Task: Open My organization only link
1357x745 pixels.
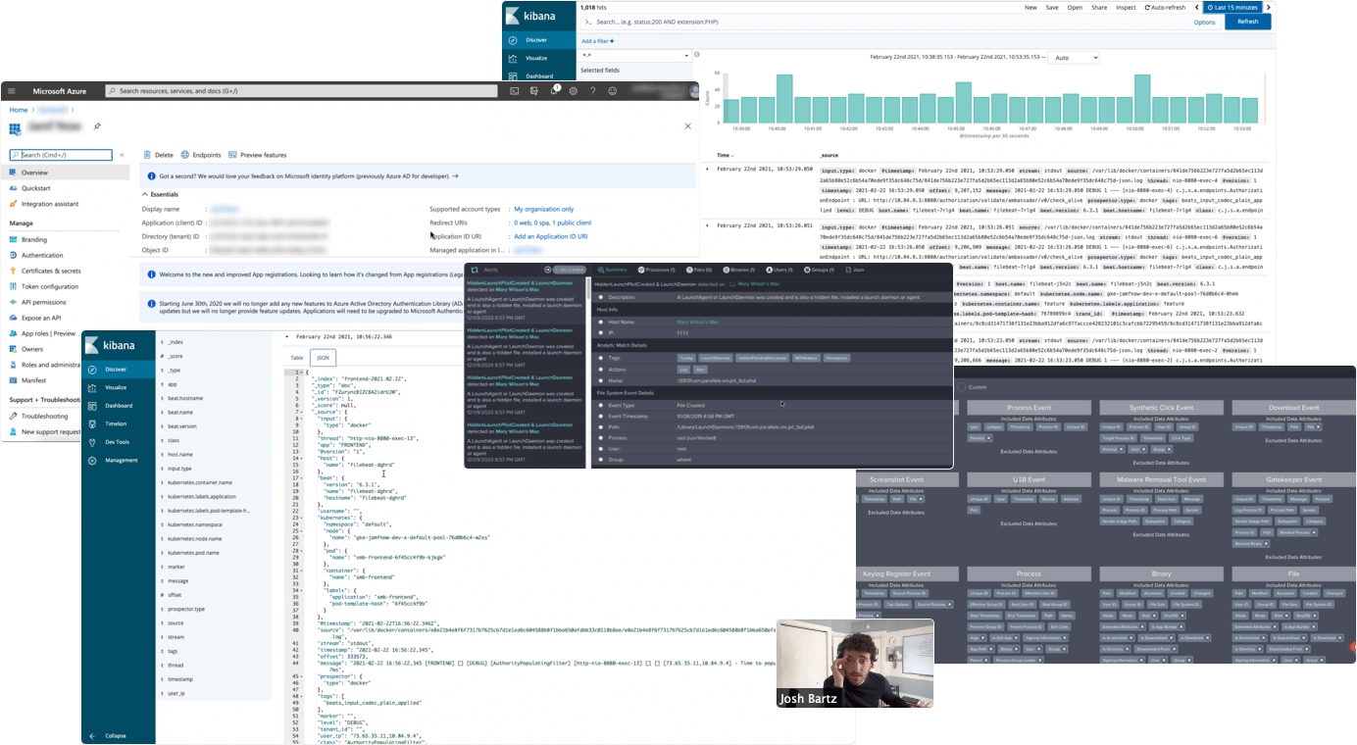Action: pyautogui.click(x=544, y=209)
